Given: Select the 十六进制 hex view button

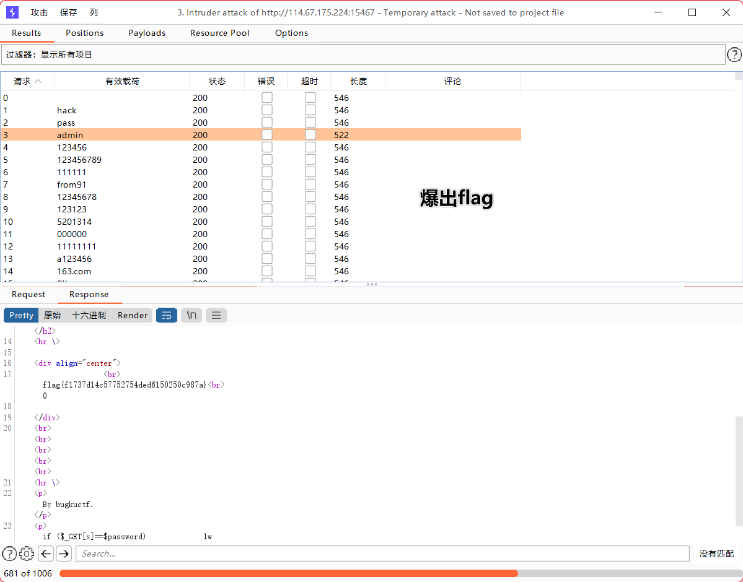Looking at the screenshot, I should click(x=89, y=315).
